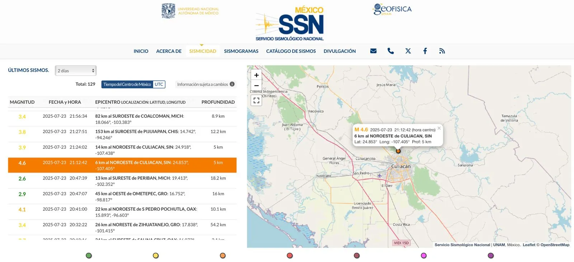Open Servicio Sismológico Nacional attribution link
The width and height of the screenshot is (574, 262).
tap(462, 245)
